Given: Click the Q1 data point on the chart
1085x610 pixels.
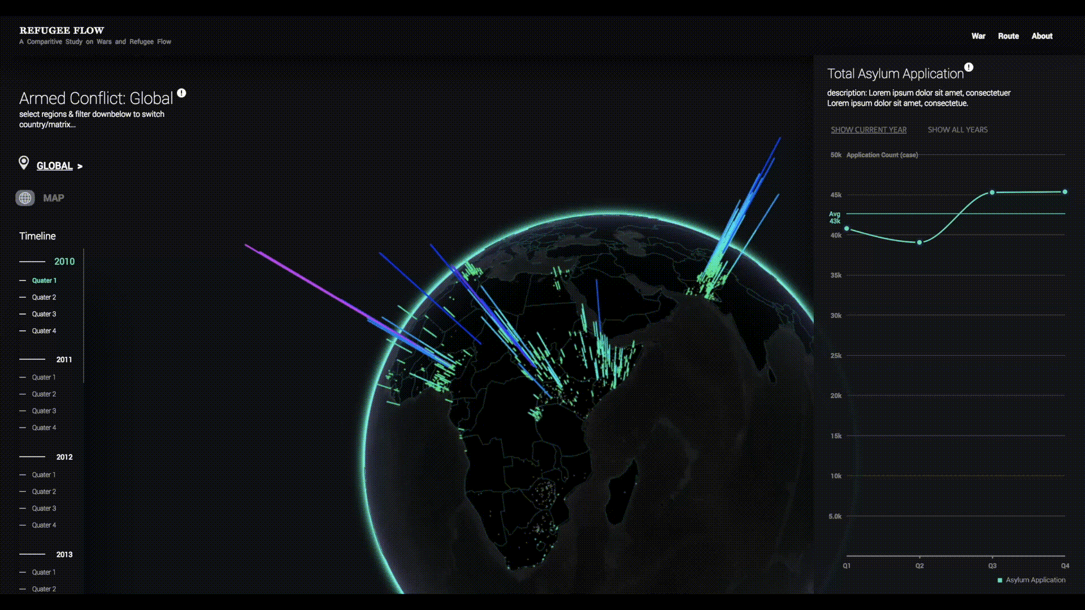Looking at the screenshot, I should tap(847, 229).
